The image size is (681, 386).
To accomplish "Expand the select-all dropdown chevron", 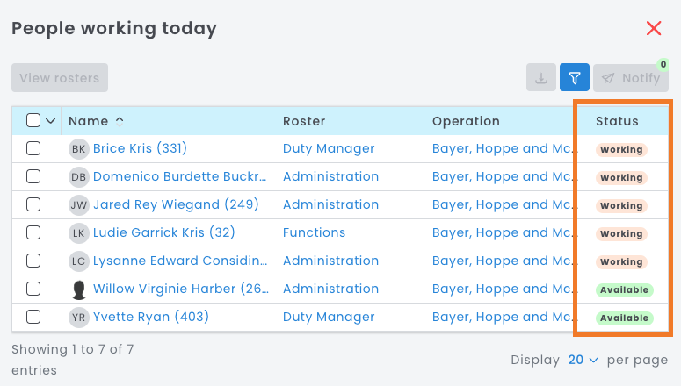I will point(50,121).
